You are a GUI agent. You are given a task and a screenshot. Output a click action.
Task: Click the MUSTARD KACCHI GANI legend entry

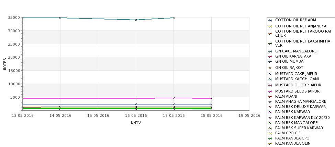click(293, 79)
